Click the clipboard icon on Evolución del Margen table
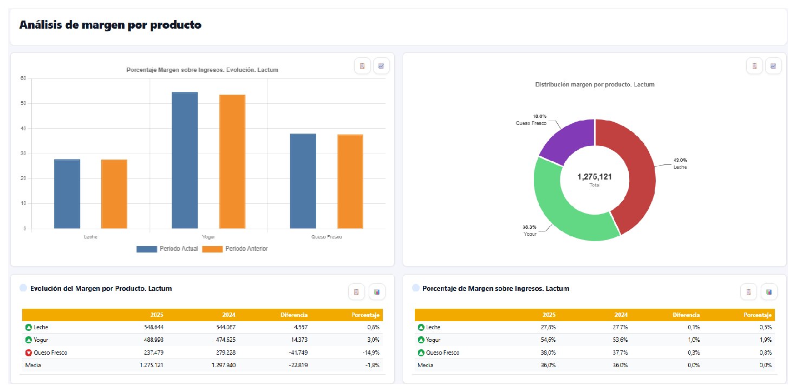This screenshot has width=796, height=392. pos(356,292)
